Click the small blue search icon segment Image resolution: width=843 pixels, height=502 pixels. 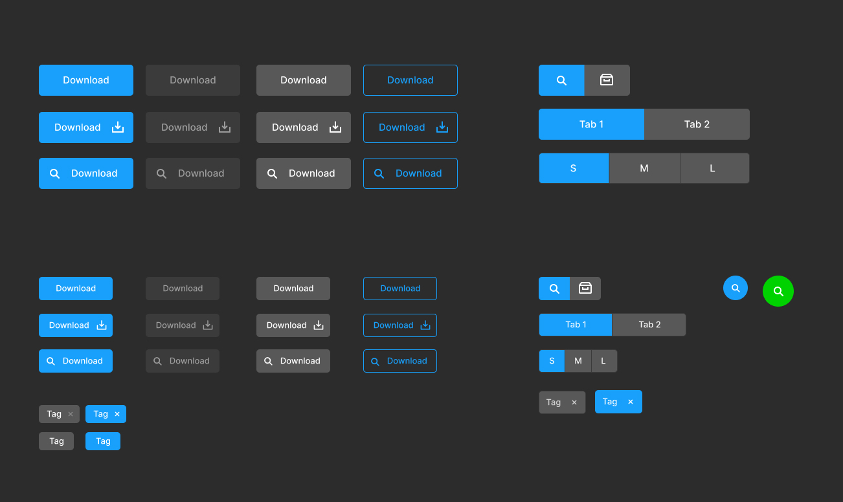coord(554,289)
